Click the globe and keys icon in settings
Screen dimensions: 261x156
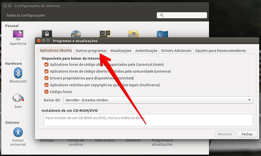pyautogui.click(x=76, y=34)
